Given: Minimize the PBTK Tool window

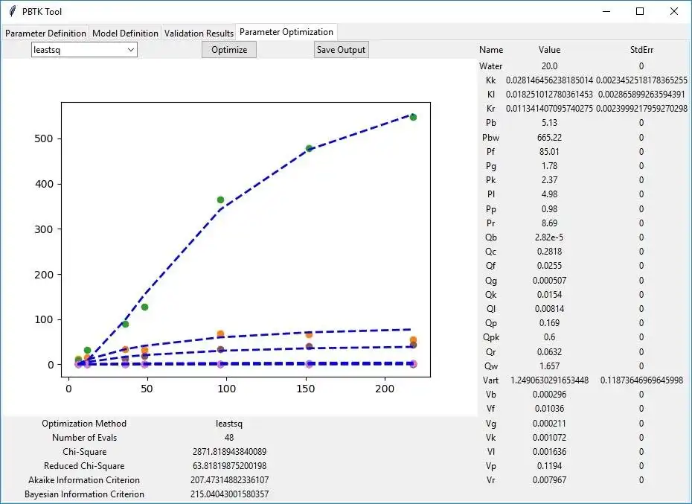Looking at the screenshot, I should pos(606,11).
